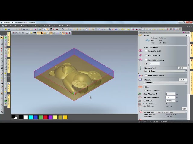Select the arrow Select tool in left toolbar
The height and width of the screenshot is (144, 193).
pyautogui.click(x=2, y=38)
